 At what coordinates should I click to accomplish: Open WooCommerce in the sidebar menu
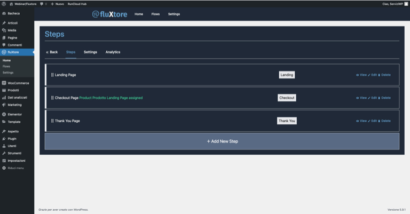[18, 83]
